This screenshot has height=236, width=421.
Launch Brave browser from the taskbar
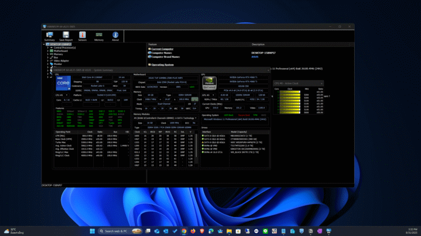click(202, 231)
